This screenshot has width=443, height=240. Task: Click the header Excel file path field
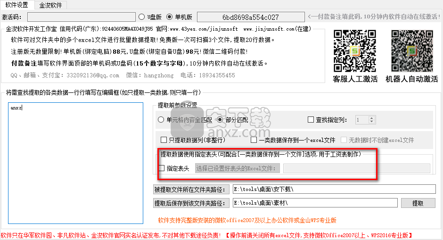tap(357, 168)
